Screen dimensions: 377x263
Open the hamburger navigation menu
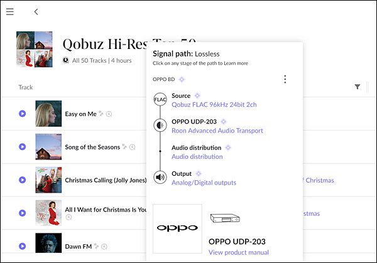click(x=10, y=11)
